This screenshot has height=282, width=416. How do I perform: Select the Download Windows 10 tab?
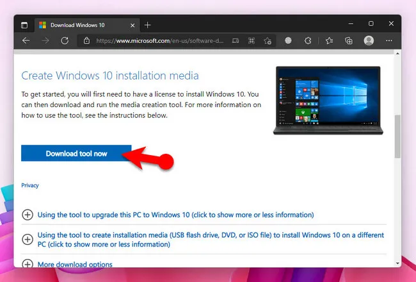click(87, 25)
